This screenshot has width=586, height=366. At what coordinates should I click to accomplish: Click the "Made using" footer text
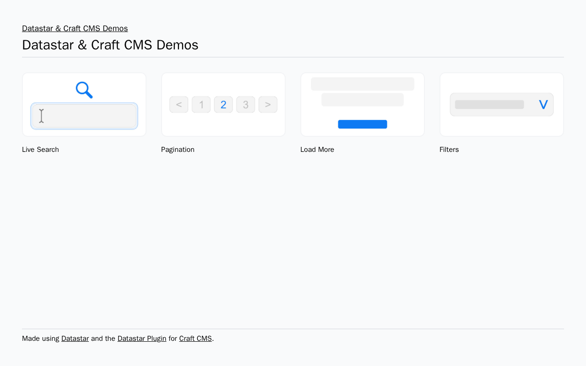point(41,339)
